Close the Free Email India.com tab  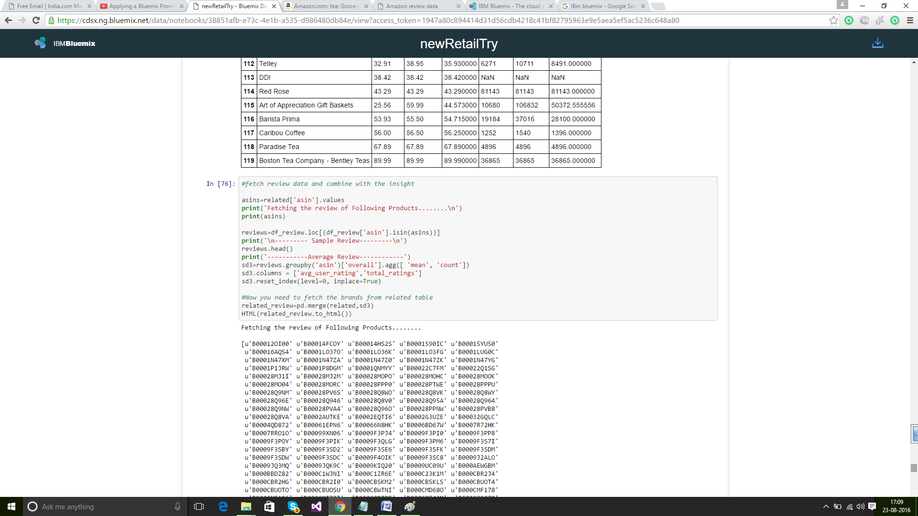(x=89, y=6)
